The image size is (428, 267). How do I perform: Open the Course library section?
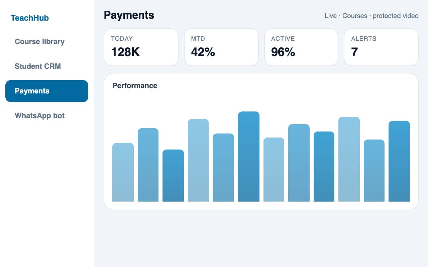(x=47, y=42)
